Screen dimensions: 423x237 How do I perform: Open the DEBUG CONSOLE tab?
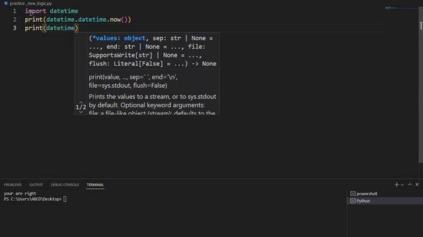[65, 185]
